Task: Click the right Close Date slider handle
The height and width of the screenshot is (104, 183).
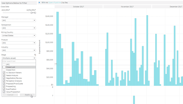Action: 35,13
